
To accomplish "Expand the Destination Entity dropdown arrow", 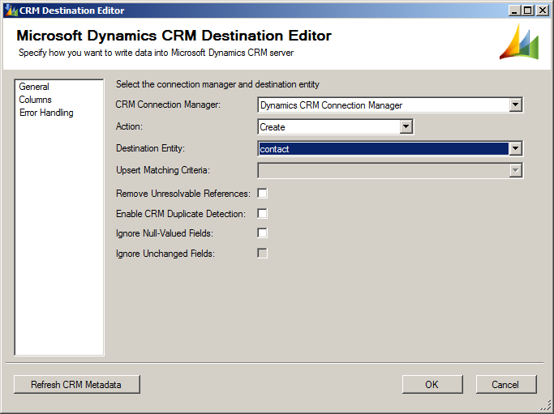I will pos(516,148).
